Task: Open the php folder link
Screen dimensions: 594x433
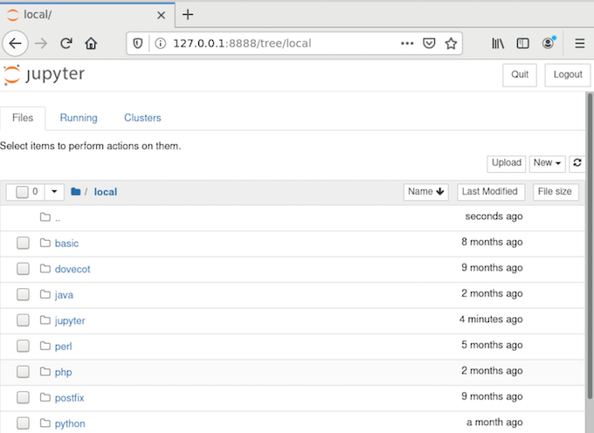Action: (x=63, y=372)
